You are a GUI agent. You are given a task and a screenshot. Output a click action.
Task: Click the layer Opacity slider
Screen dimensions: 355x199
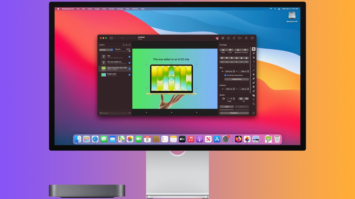coord(123,51)
